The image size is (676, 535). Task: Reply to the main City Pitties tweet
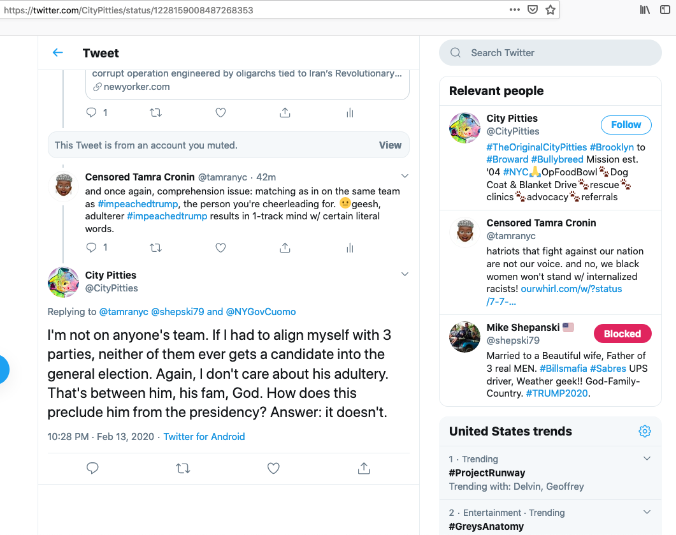tap(92, 469)
